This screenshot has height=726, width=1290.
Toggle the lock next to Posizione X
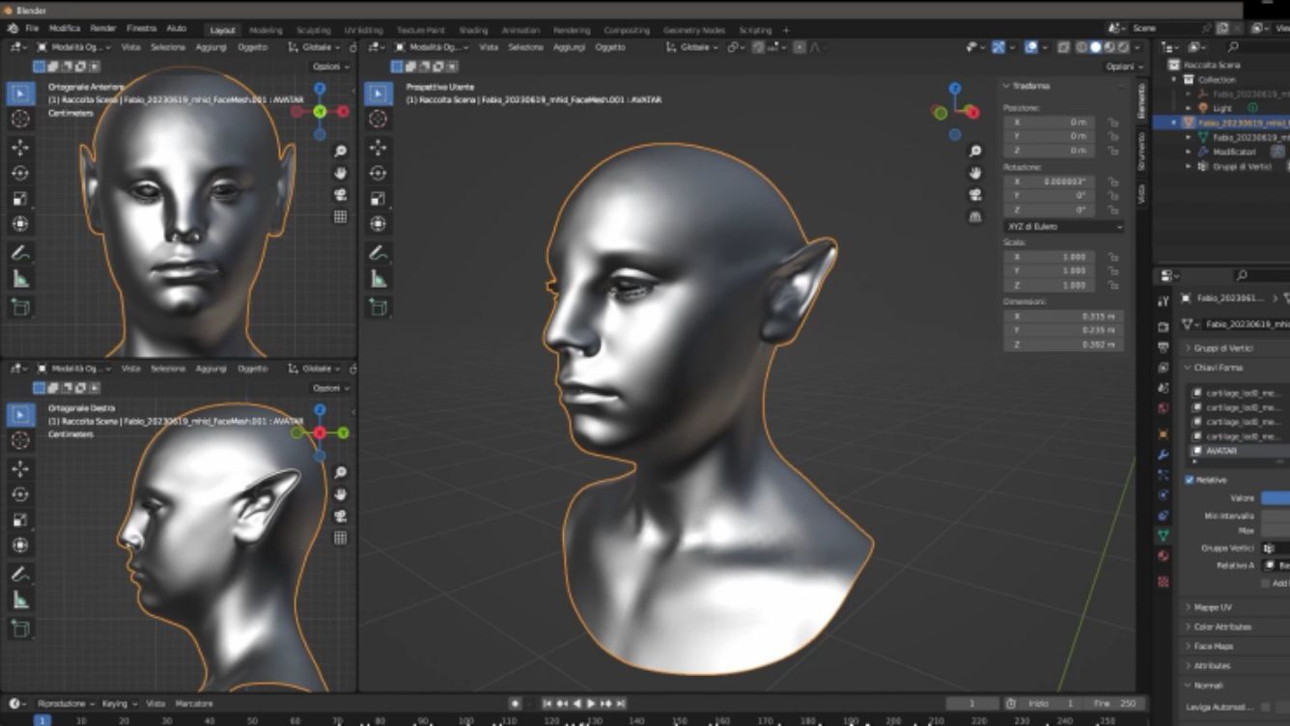1113,123
